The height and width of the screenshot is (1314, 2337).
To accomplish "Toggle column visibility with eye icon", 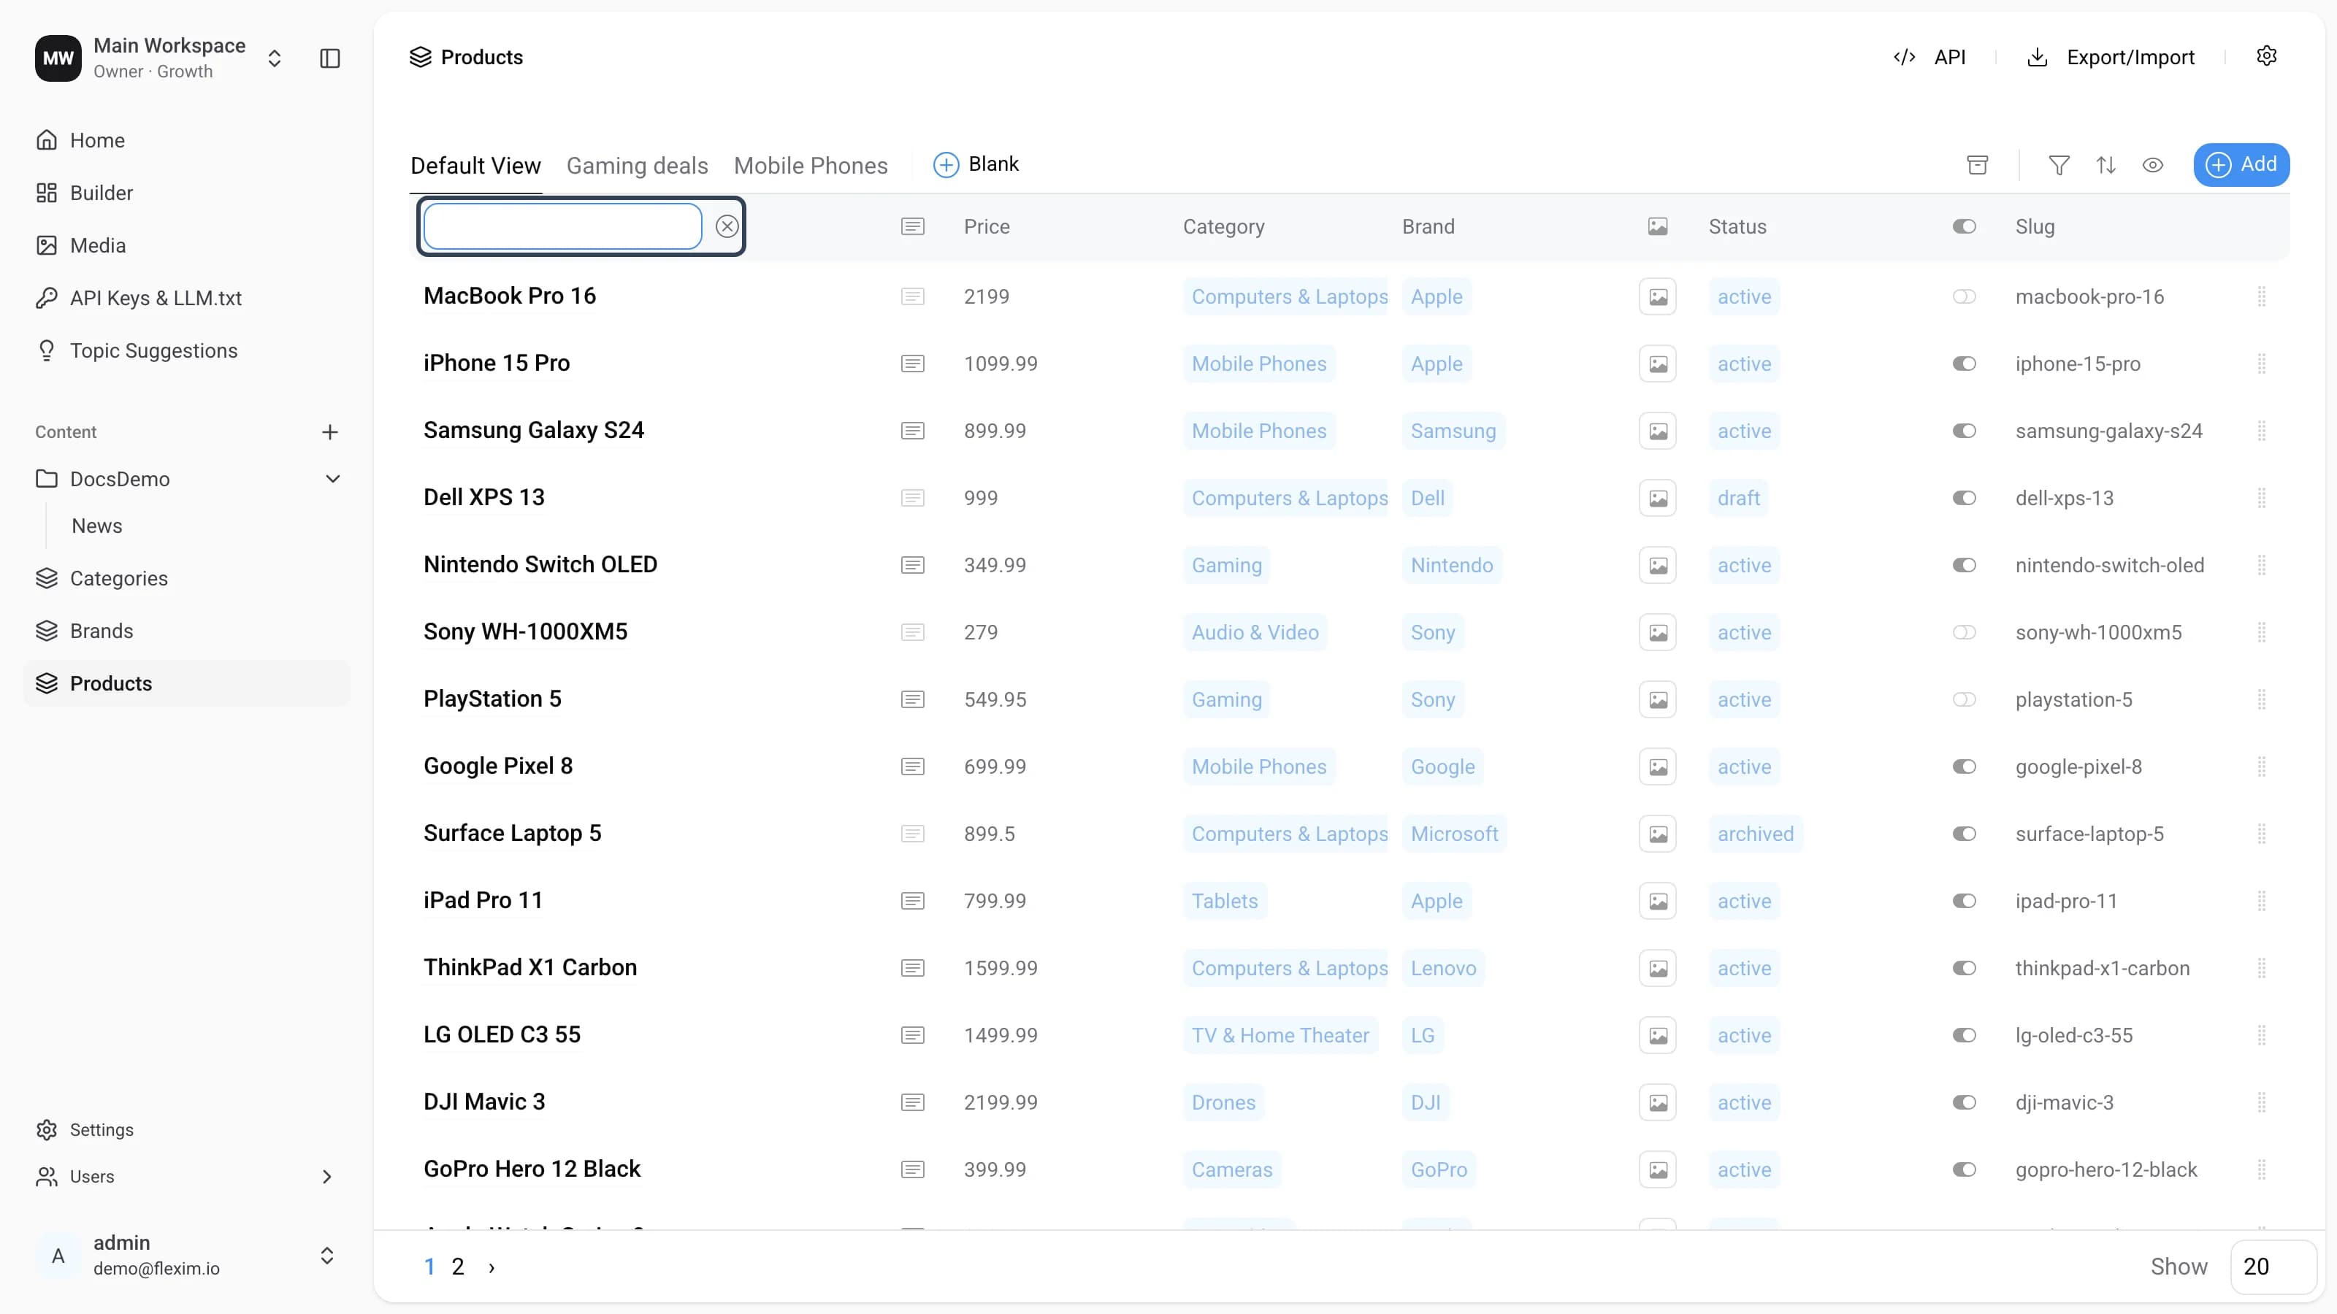I will point(2153,165).
